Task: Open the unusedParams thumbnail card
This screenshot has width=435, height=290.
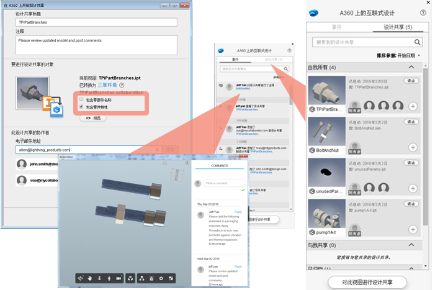Action: coord(327,173)
